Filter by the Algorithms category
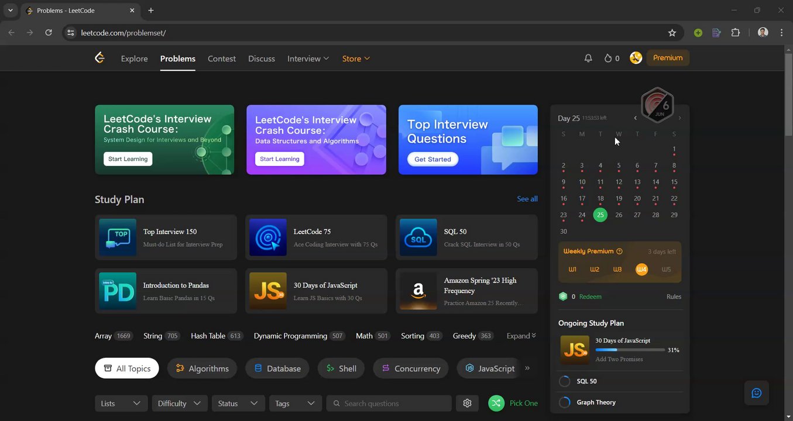Image resolution: width=793 pixels, height=421 pixels. [202, 368]
